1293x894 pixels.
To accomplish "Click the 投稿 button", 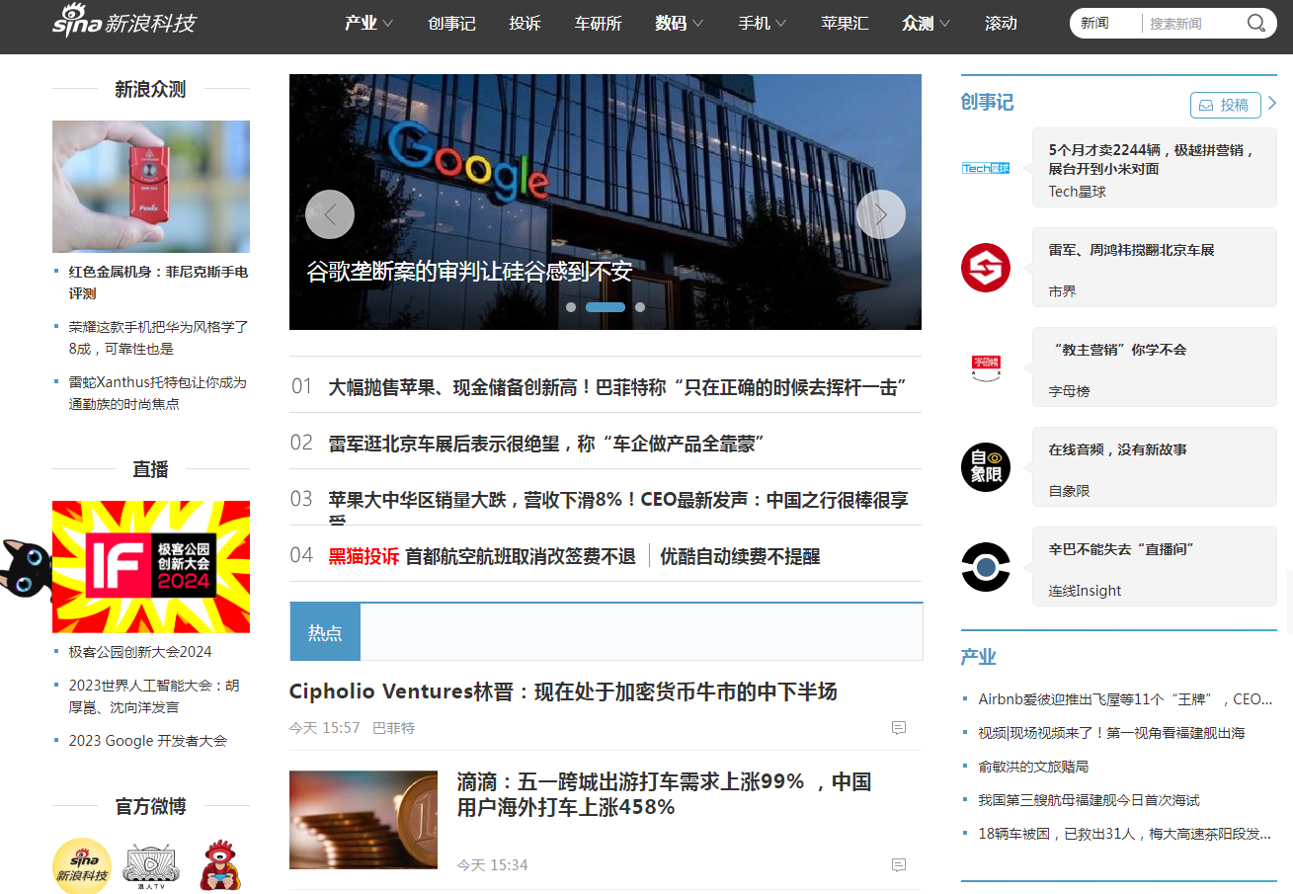I will point(1226,105).
